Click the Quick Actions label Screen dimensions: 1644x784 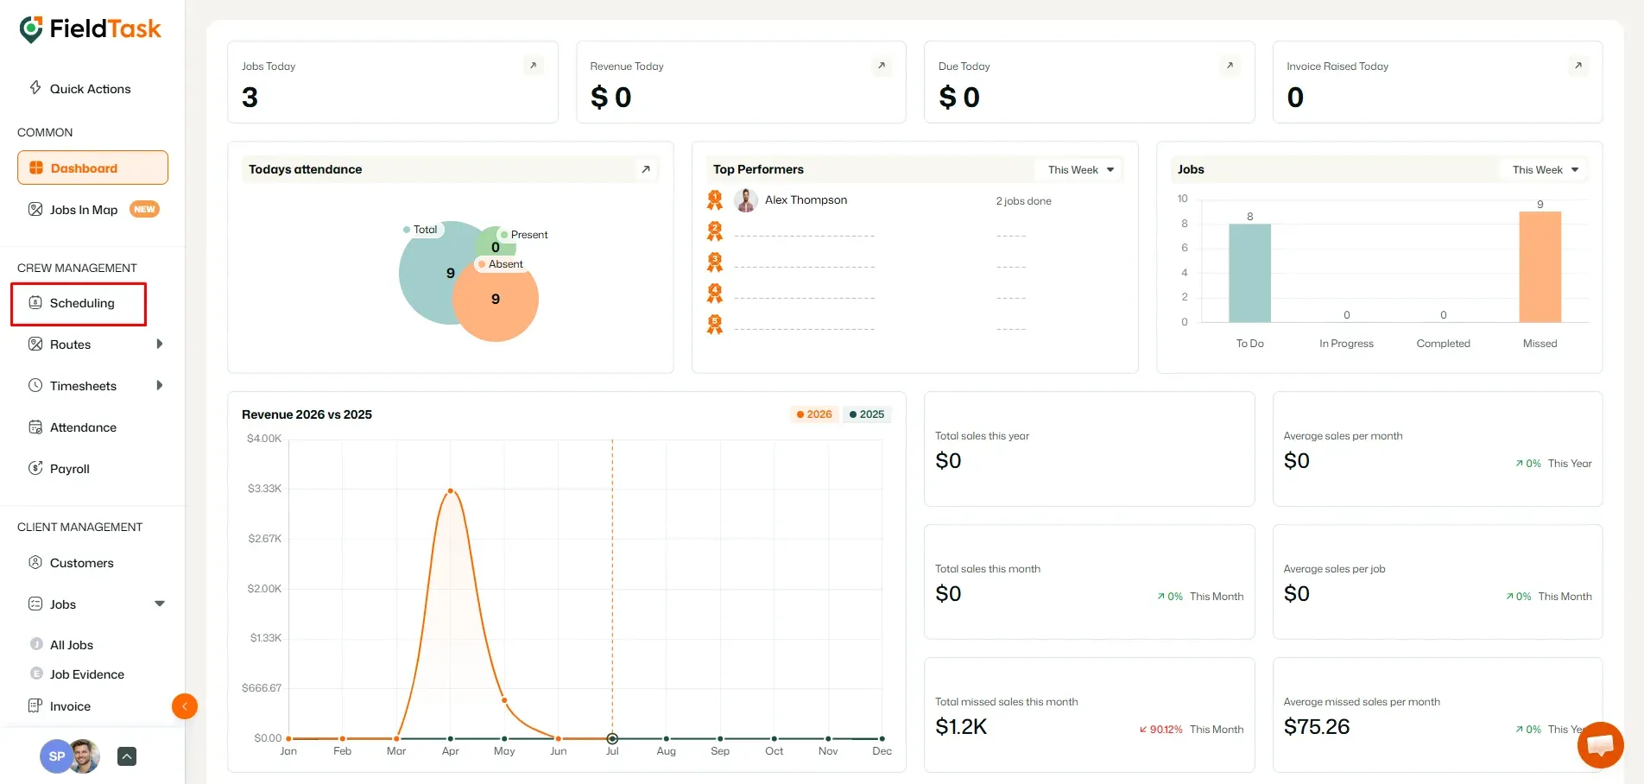pos(90,89)
